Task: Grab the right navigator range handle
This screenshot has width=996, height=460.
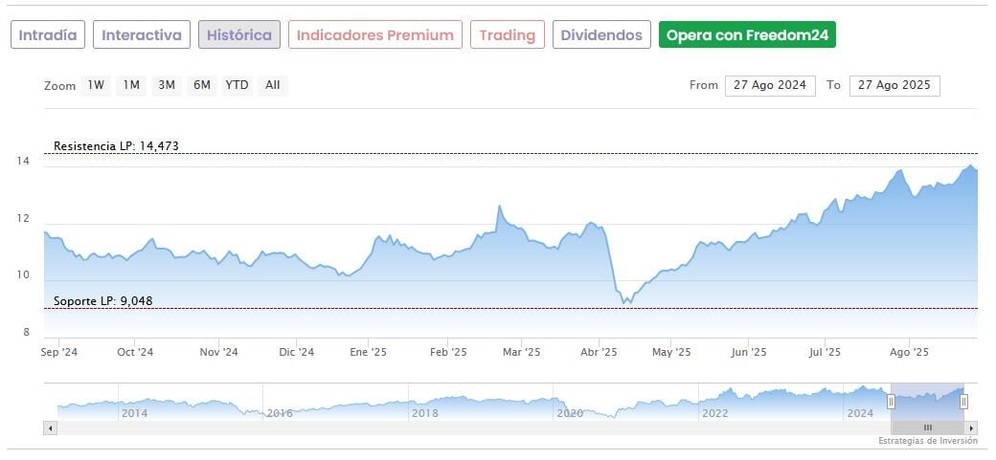Action: [963, 401]
